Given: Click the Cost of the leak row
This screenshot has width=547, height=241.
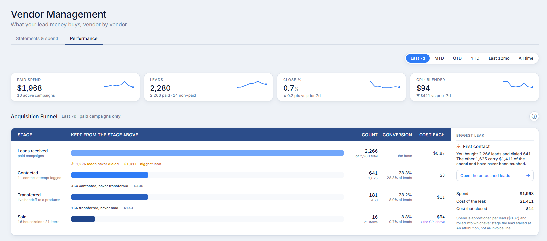Looking at the screenshot, I should 495,201.
